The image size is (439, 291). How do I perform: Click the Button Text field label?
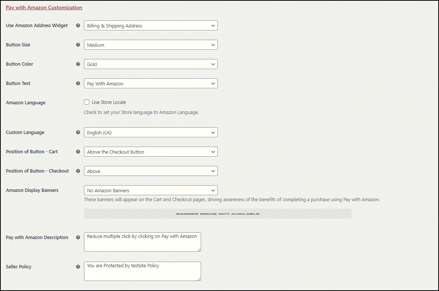(18, 83)
